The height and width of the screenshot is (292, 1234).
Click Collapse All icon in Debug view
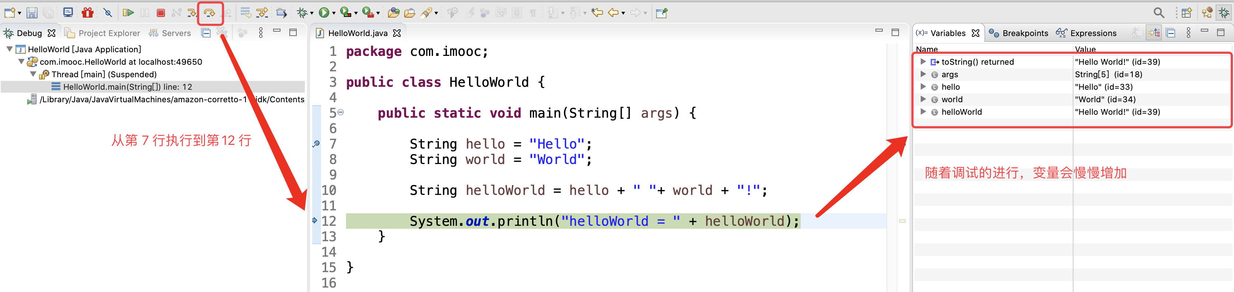(x=206, y=33)
